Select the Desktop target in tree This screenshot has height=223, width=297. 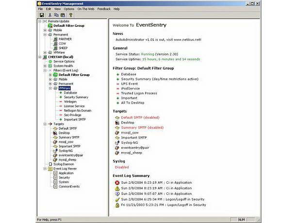click(x=64, y=133)
